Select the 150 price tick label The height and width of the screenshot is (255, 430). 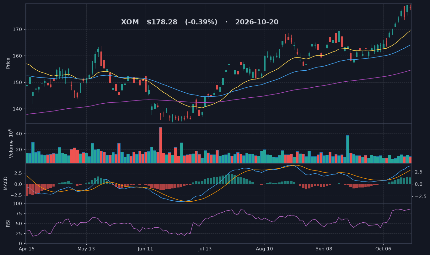[17, 83]
